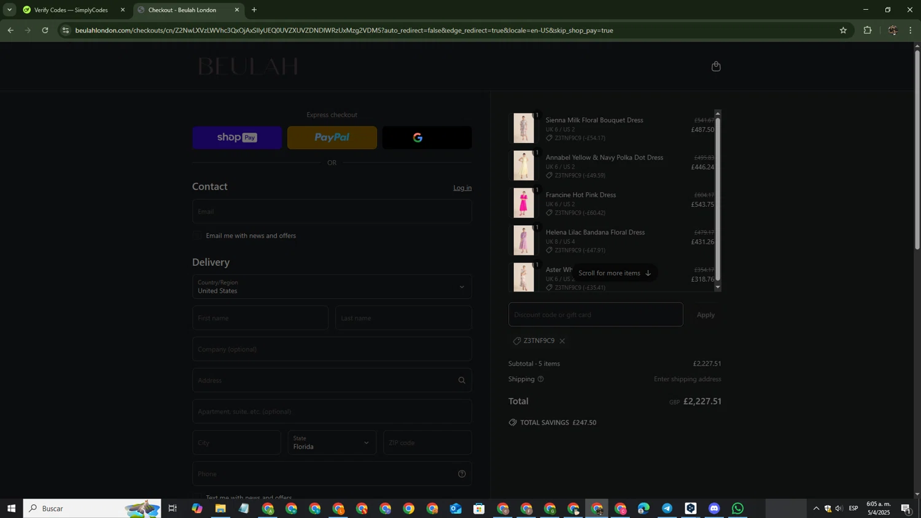The height and width of the screenshot is (518, 921).
Task: Focus the Email input field
Action: point(332,211)
